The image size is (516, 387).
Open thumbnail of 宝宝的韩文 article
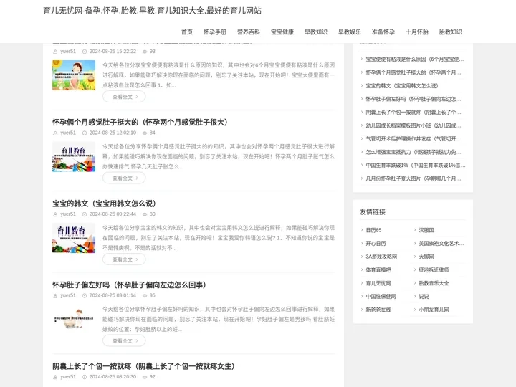(74, 238)
